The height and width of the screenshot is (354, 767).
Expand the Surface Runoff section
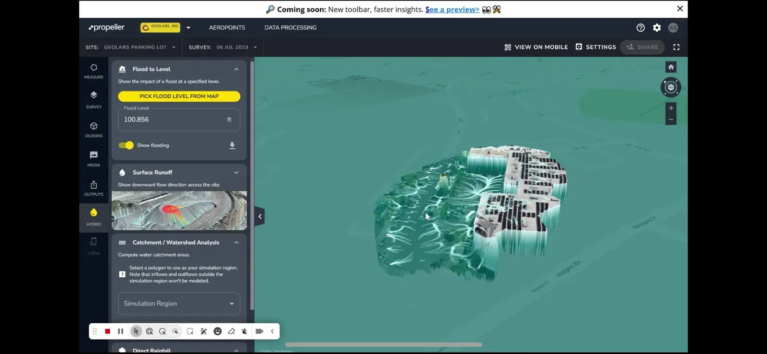click(x=236, y=173)
